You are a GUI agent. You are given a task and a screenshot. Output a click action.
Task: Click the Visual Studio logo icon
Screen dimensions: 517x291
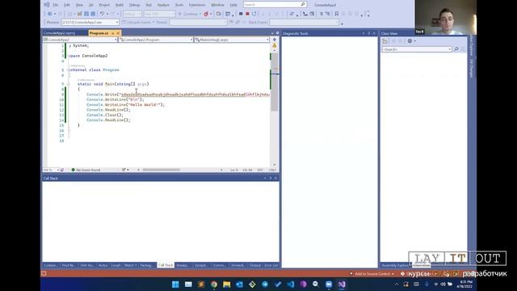coord(47,5)
